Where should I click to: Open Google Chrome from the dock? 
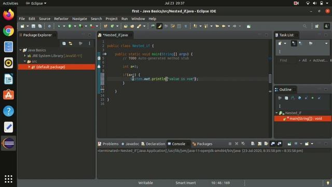tap(8, 31)
